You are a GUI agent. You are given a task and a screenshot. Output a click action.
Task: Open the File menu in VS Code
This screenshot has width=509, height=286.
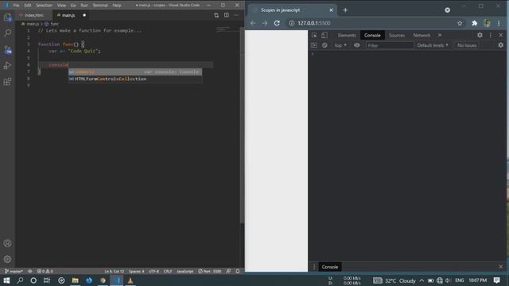click(16, 6)
